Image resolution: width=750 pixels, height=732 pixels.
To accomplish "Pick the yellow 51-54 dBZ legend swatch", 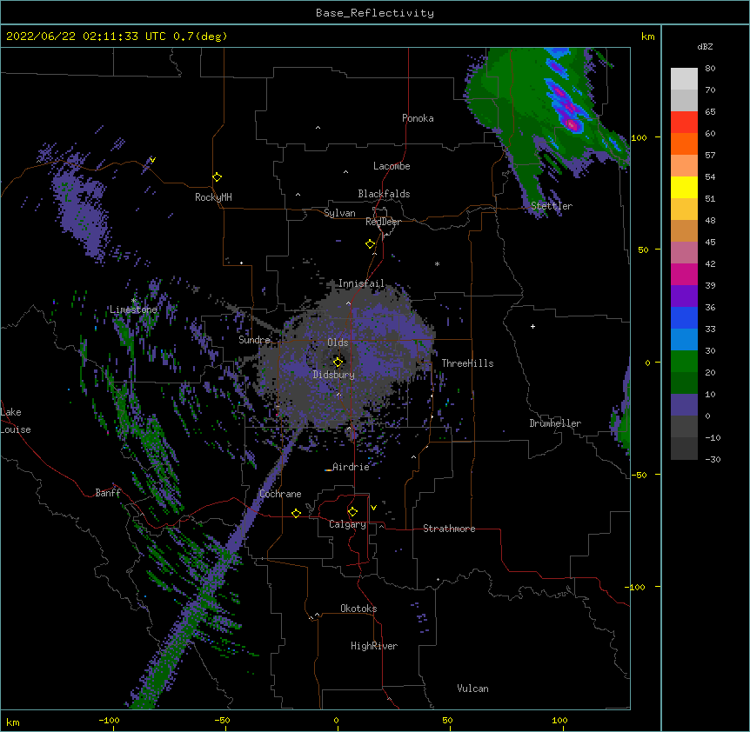I will (x=684, y=187).
